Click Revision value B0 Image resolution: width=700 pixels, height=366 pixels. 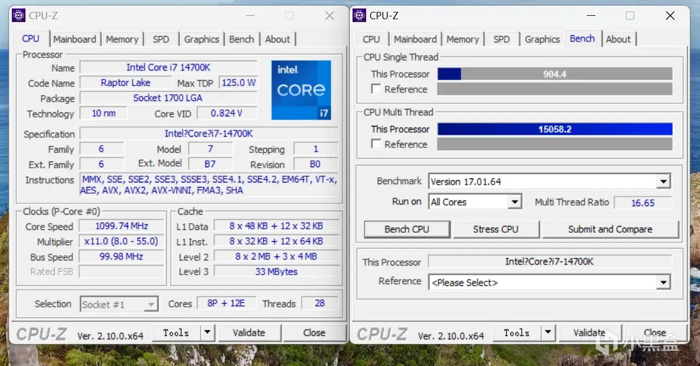316,164
